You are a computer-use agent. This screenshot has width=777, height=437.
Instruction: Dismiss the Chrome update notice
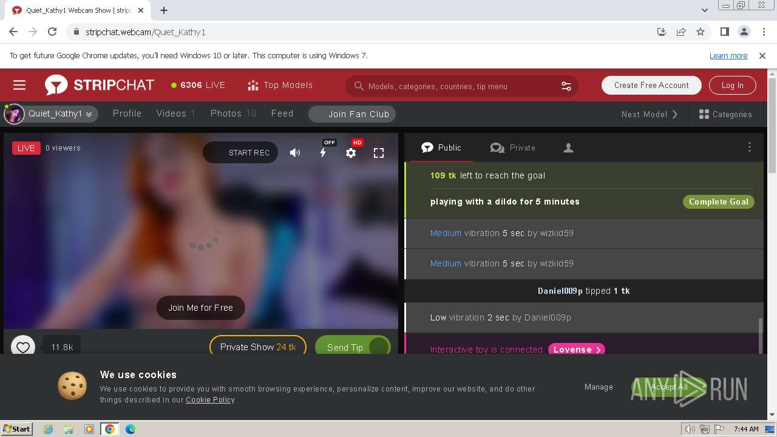pyautogui.click(x=762, y=56)
